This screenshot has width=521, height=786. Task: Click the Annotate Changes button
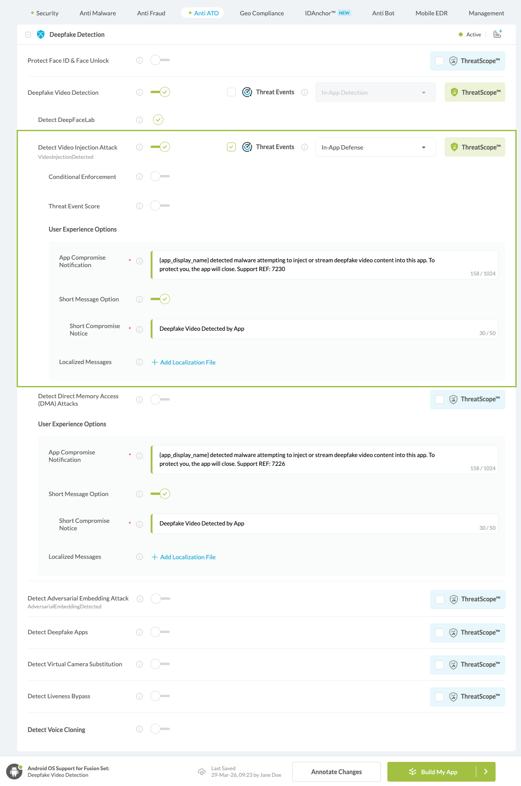(x=336, y=772)
